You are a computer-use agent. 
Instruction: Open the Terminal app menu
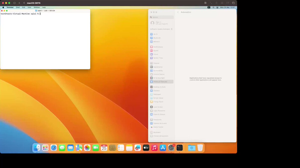click(10, 7)
